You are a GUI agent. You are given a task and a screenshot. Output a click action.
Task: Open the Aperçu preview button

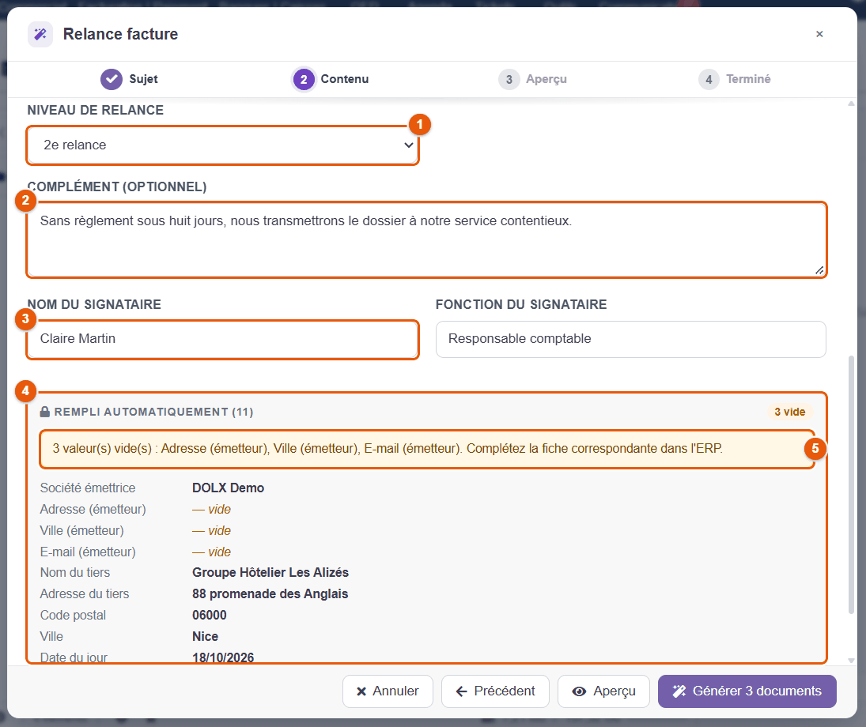point(603,691)
